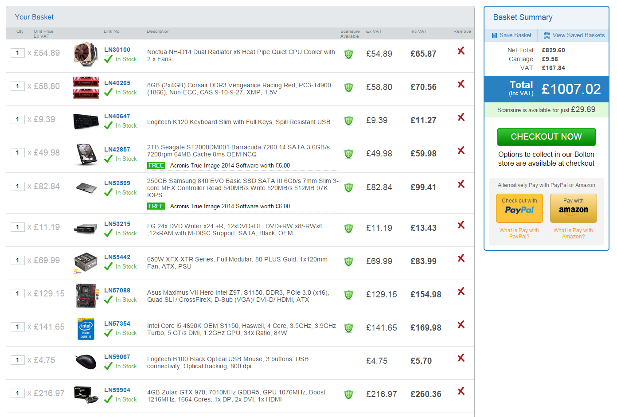Open product link LN55442

117,257
